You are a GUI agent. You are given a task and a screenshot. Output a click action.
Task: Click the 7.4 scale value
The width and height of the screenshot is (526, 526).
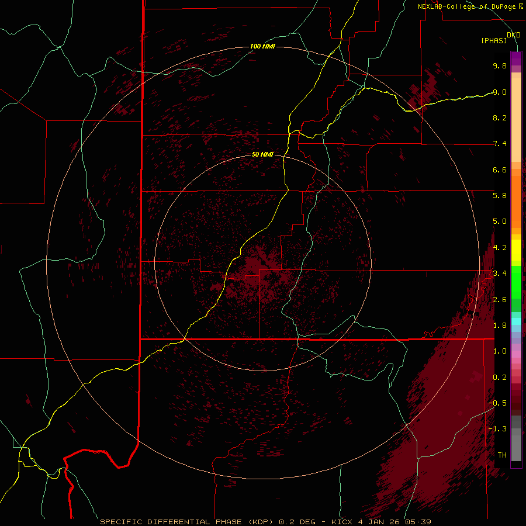[500, 144]
